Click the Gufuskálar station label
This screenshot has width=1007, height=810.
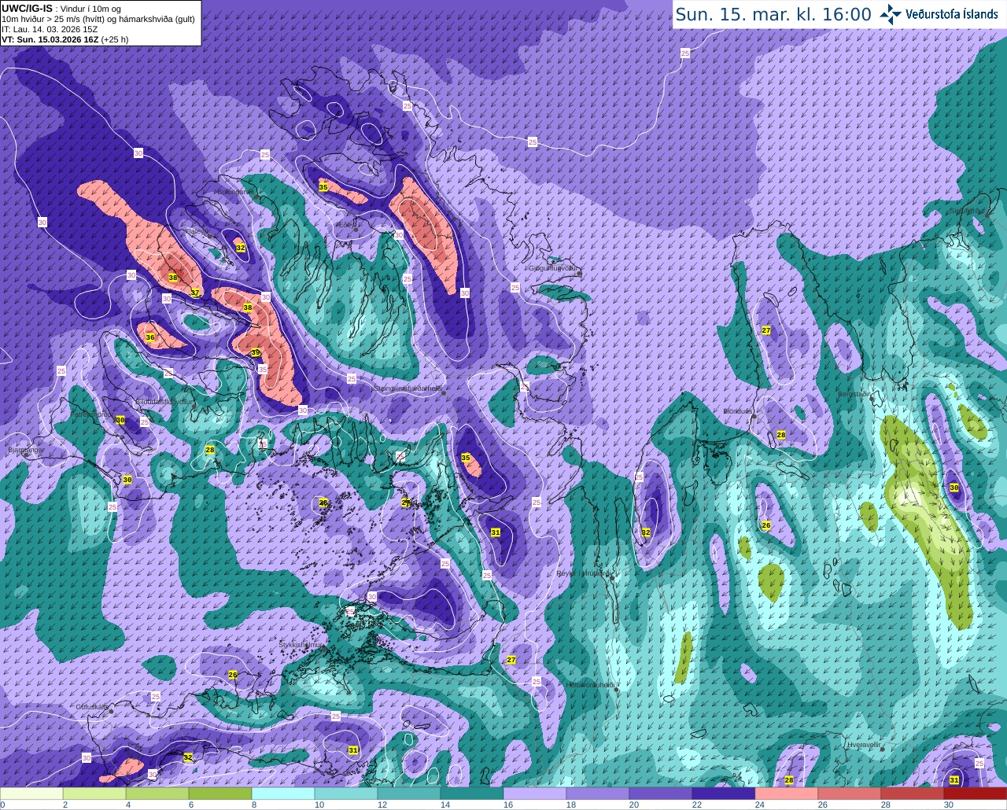pos(92,707)
